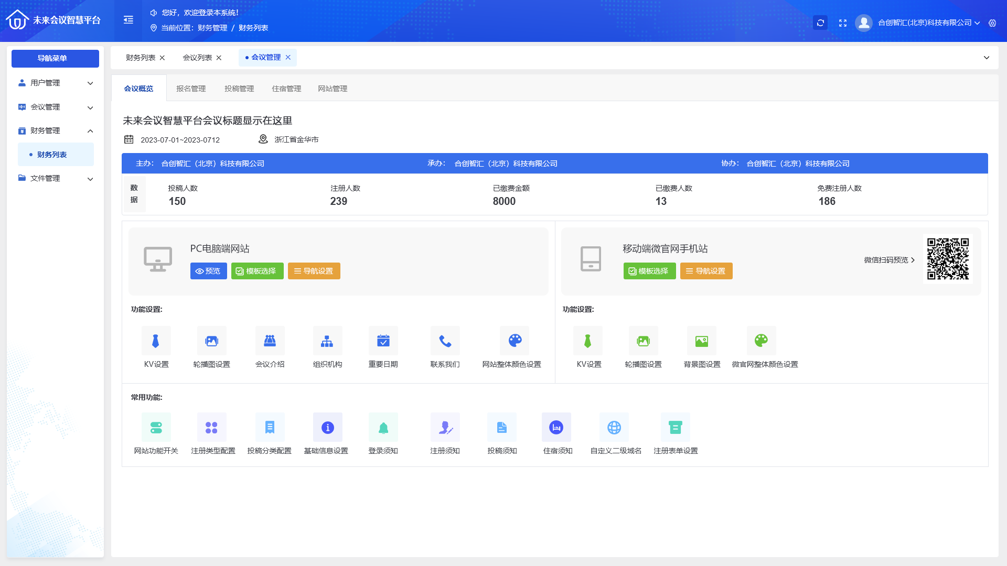Expand the 会议管理 sidebar menu
1007x566 pixels.
55,107
